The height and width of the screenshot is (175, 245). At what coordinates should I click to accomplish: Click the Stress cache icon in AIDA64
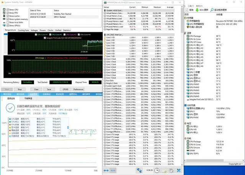click(x=4, y=16)
